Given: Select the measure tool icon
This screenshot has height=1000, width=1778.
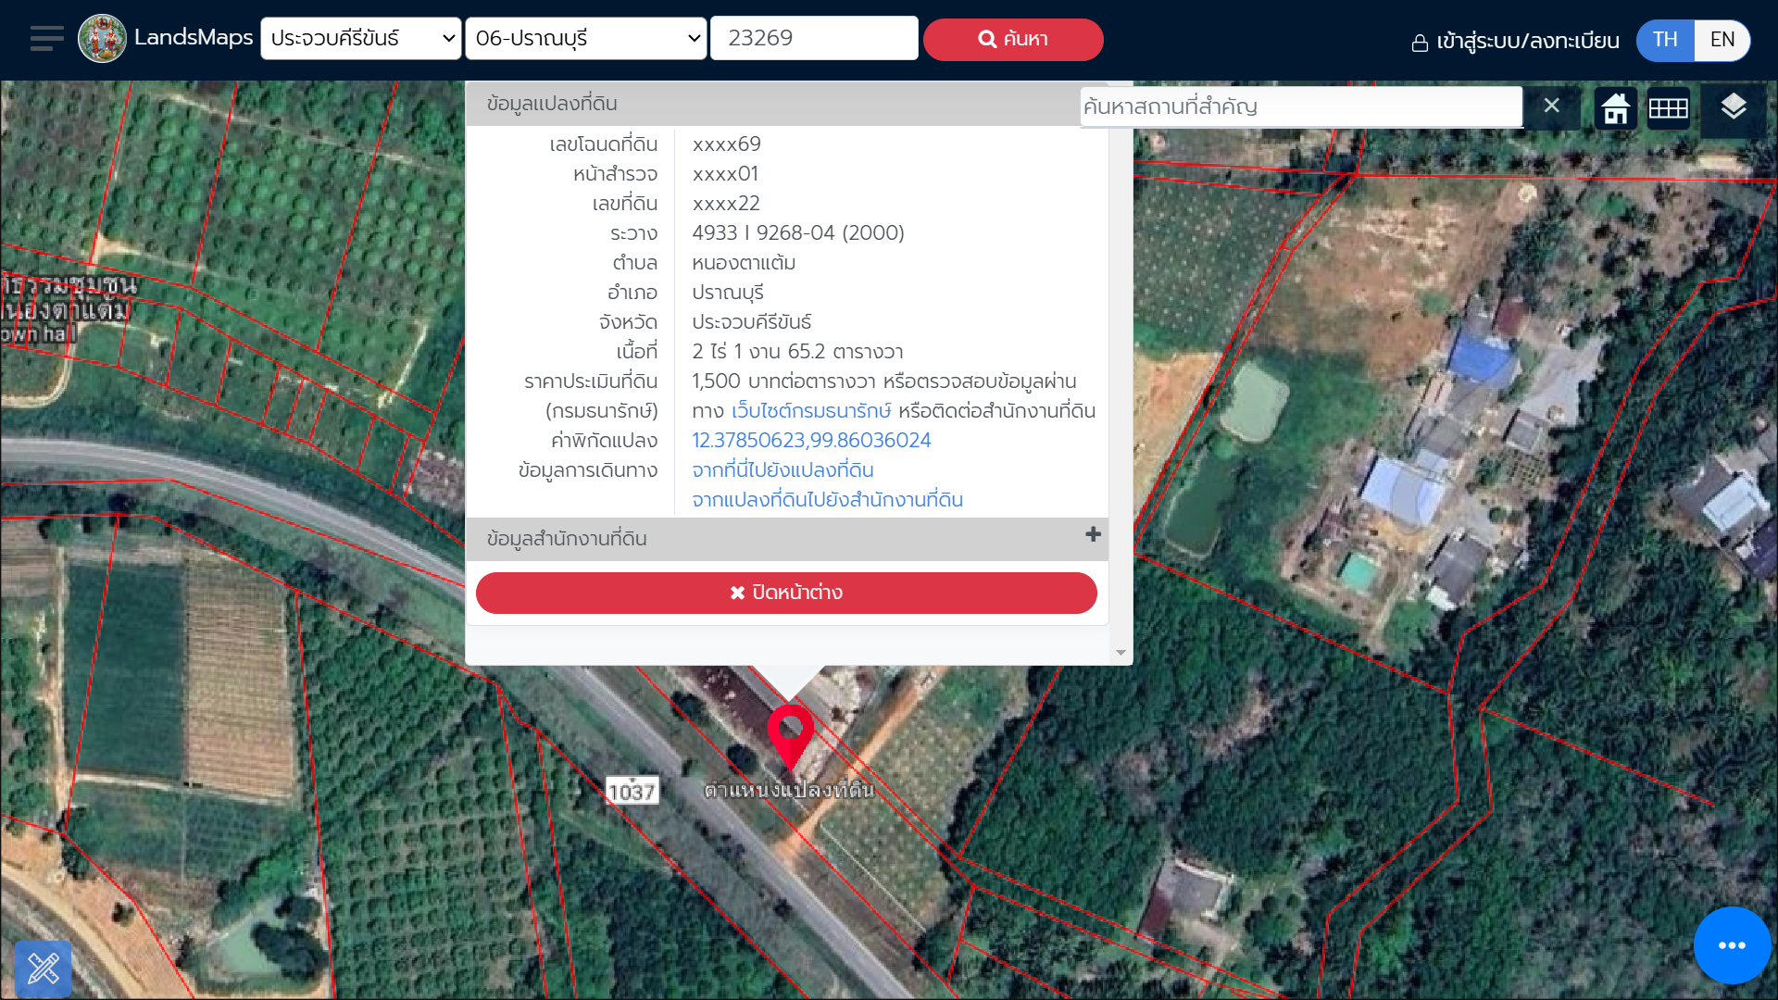Looking at the screenshot, I should (x=44, y=969).
